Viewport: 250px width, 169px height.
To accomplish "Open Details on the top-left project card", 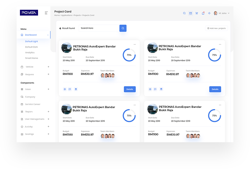I will tap(130, 89).
